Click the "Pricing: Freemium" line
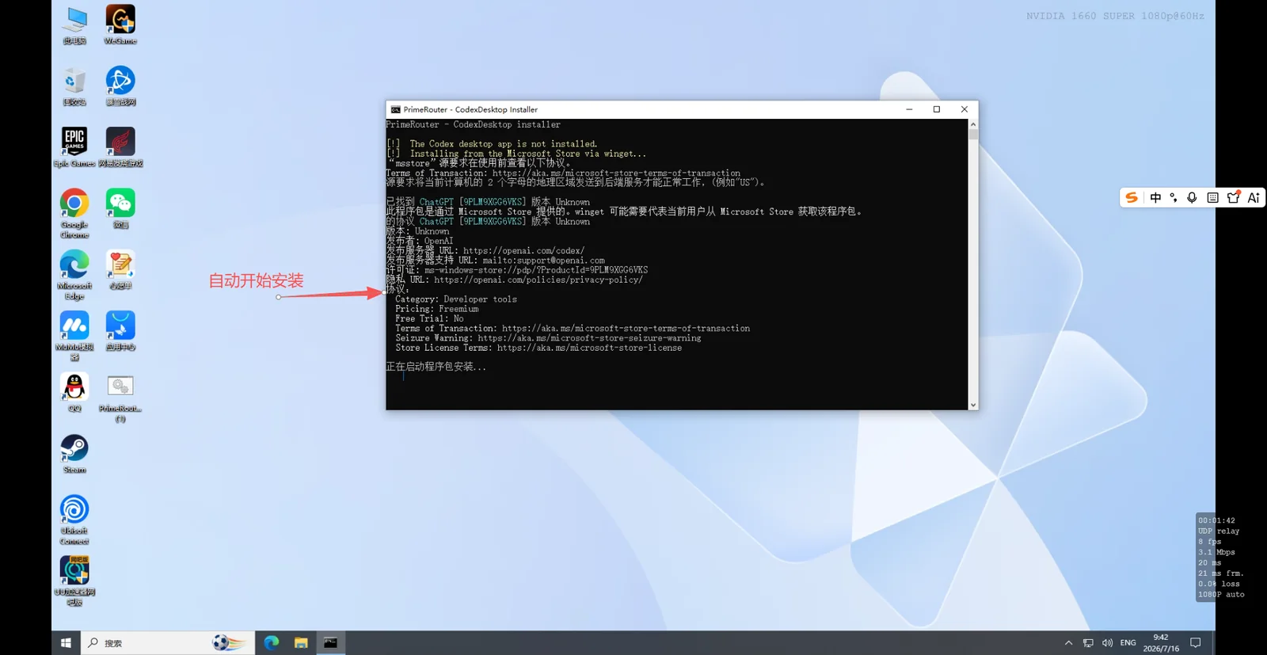 [437, 309]
